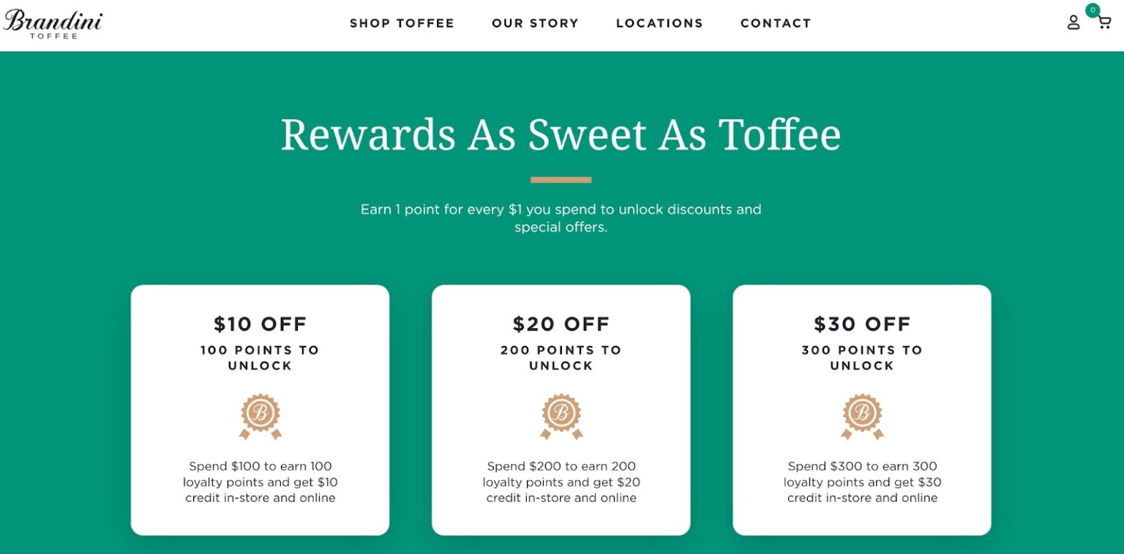Go to the Contact page
The image size is (1124, 554).
click(775, 23)
